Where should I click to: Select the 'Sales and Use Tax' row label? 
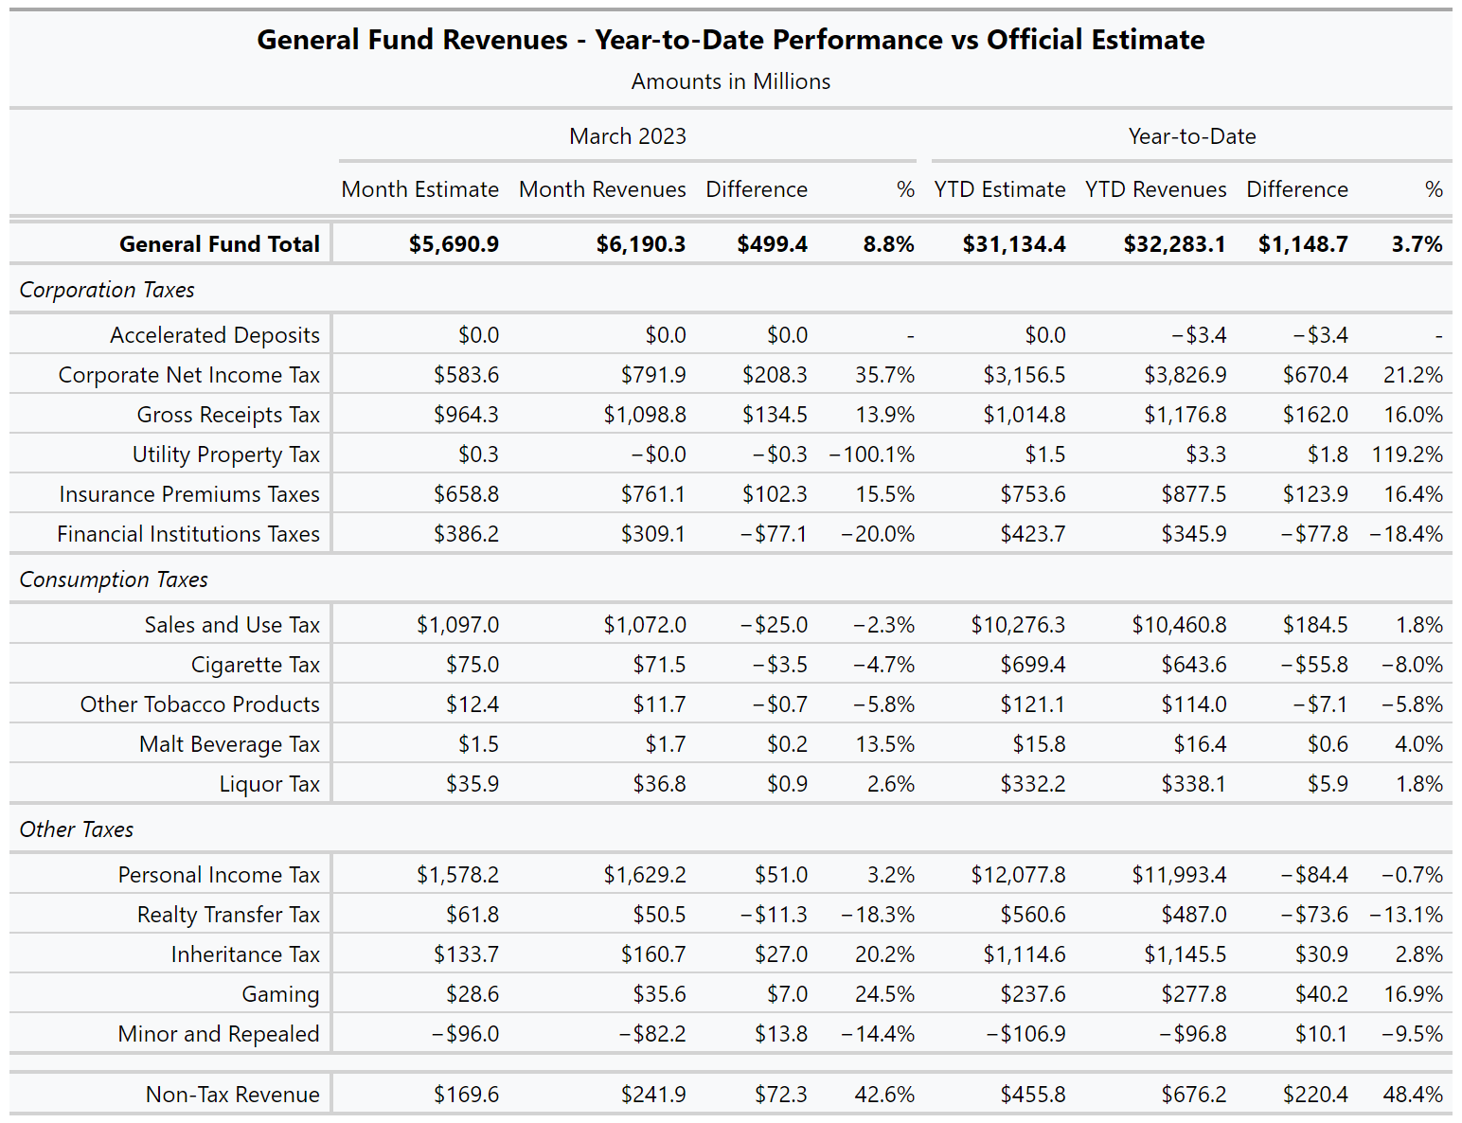point(232,625)
